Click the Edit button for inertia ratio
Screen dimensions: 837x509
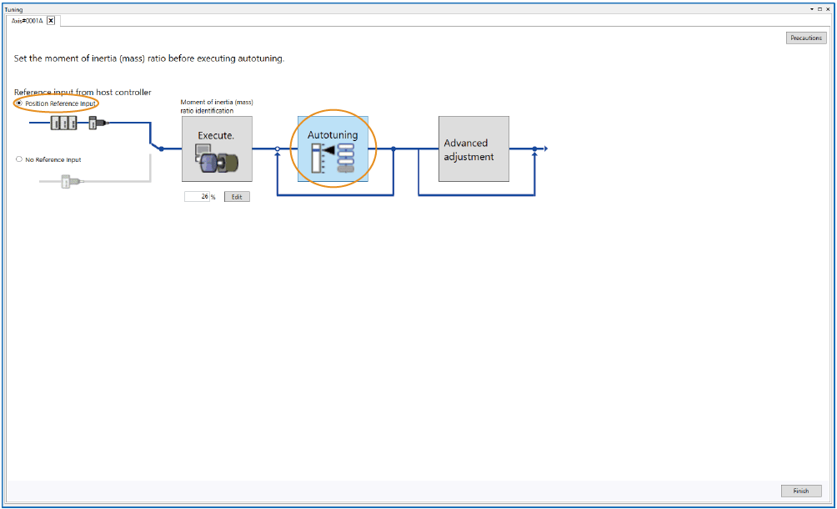(237, 197)
